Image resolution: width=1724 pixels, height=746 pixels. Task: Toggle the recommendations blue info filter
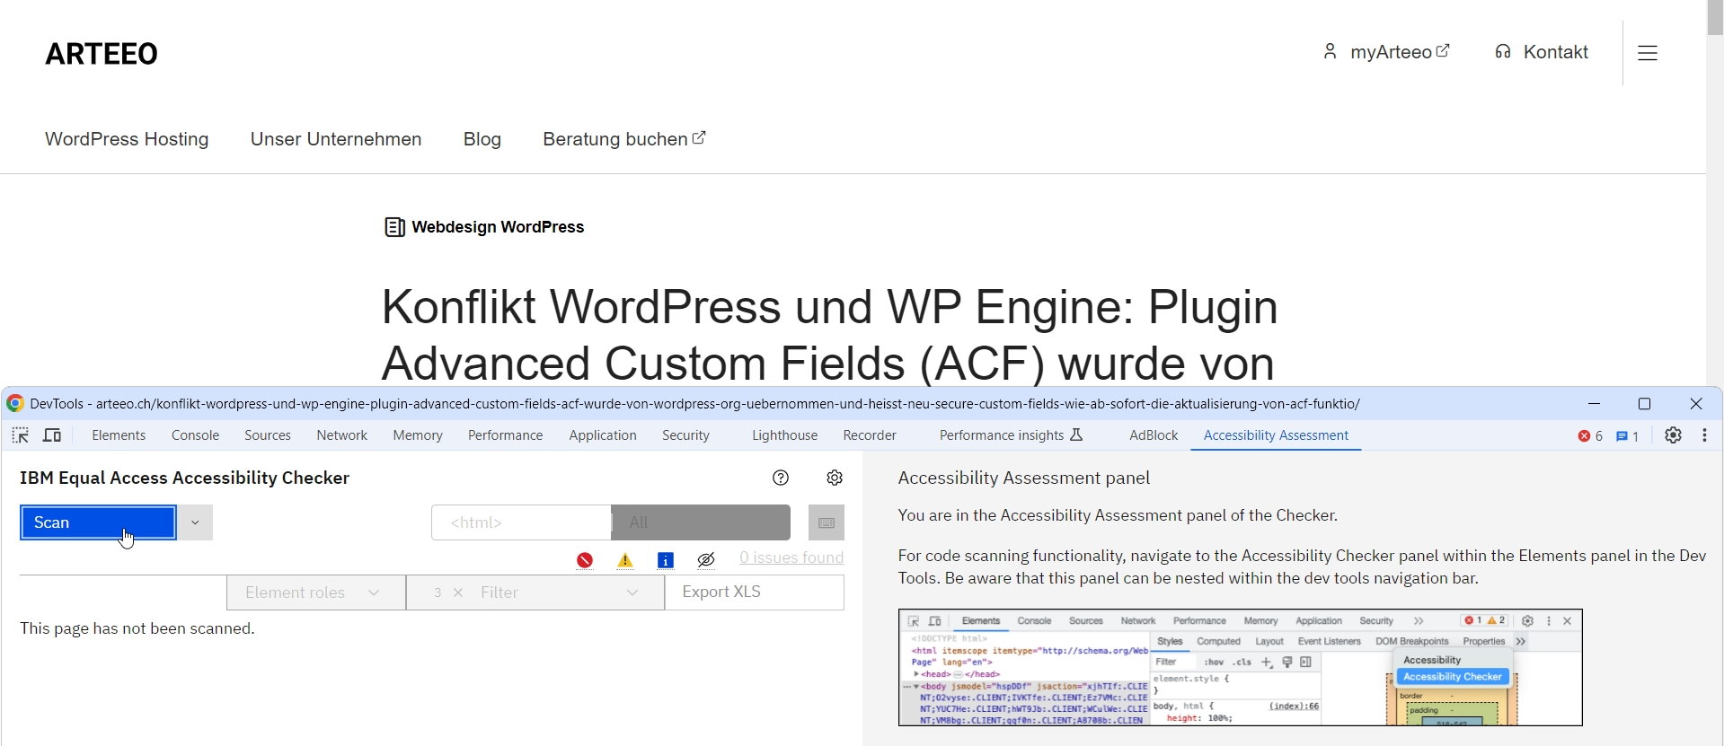666,560
